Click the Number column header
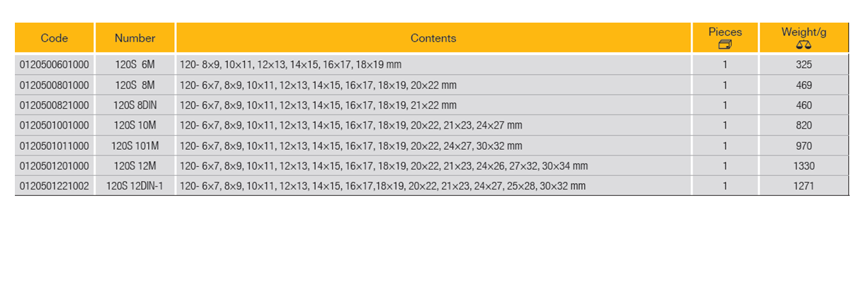Image resolution: width=866 pixels, height=306 pixels. tap(135, 38)
